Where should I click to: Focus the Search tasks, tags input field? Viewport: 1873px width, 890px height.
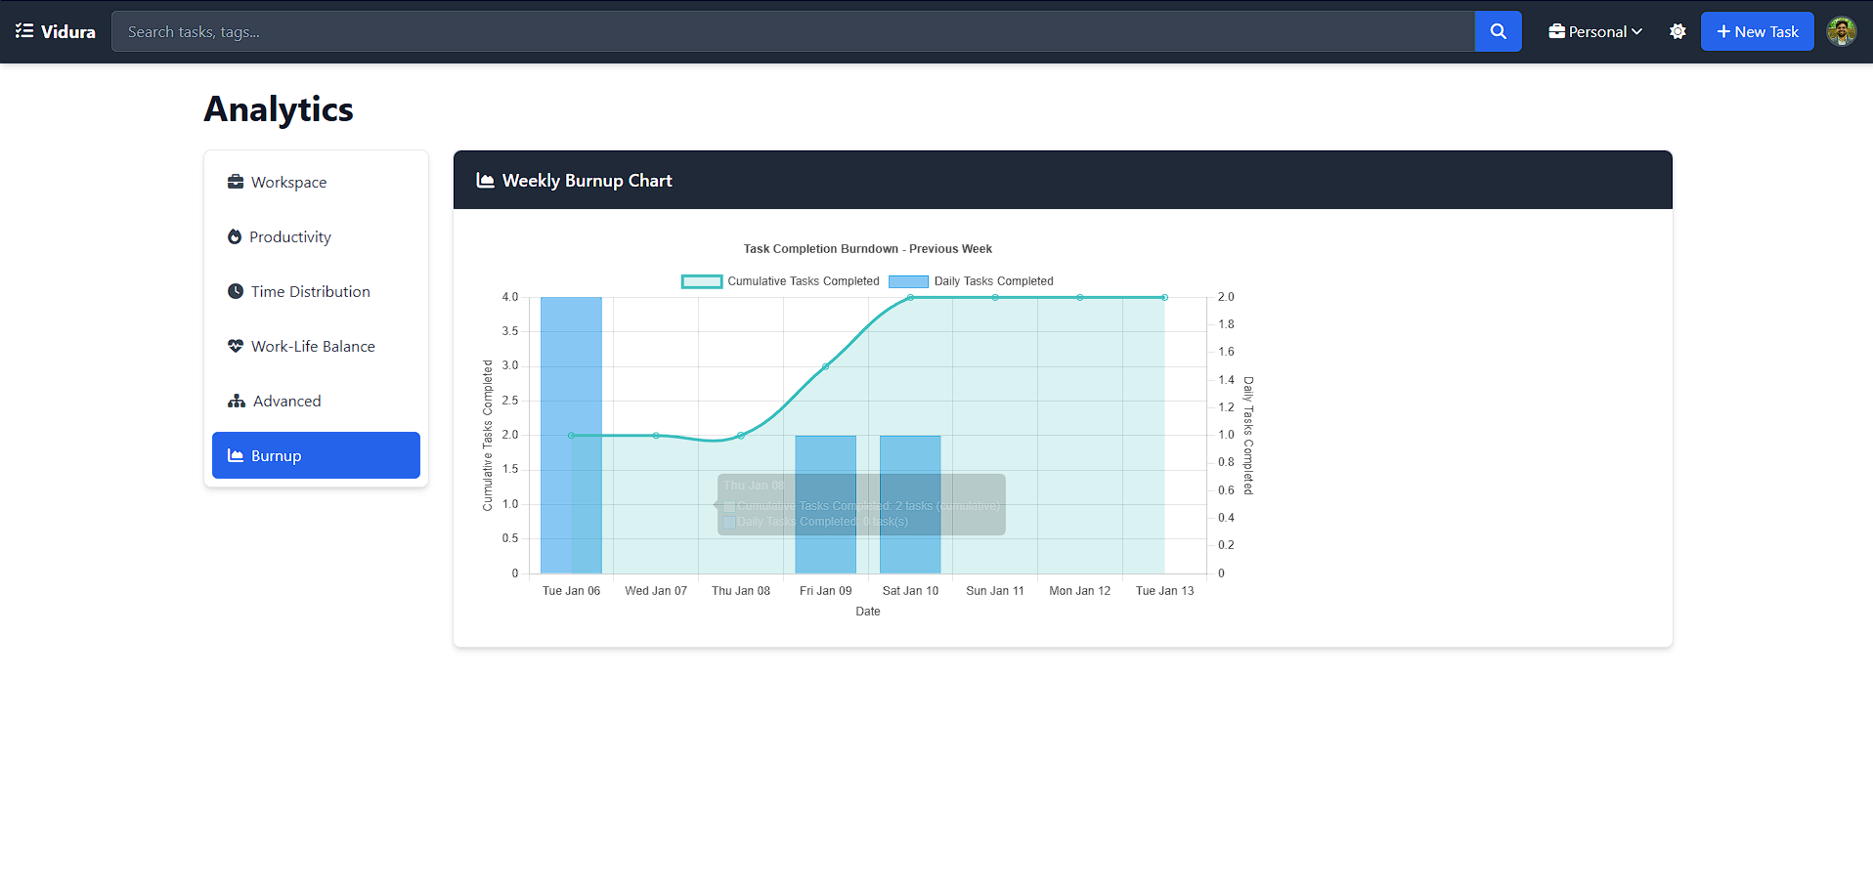792,31
